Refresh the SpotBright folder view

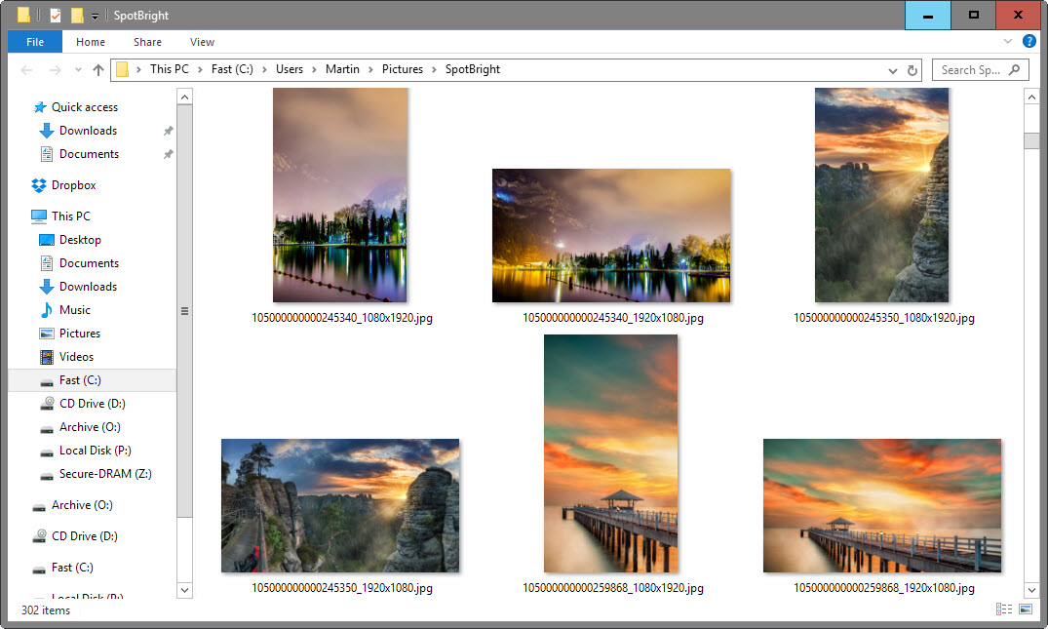click(912, 70)
